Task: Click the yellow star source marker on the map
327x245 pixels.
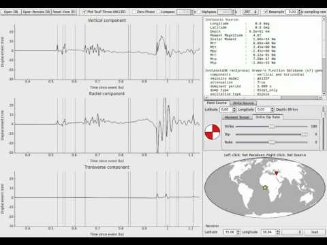Action: tap(265, 188)
